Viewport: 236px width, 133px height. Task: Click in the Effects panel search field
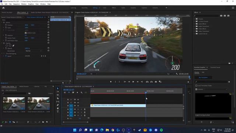point(206,16)
